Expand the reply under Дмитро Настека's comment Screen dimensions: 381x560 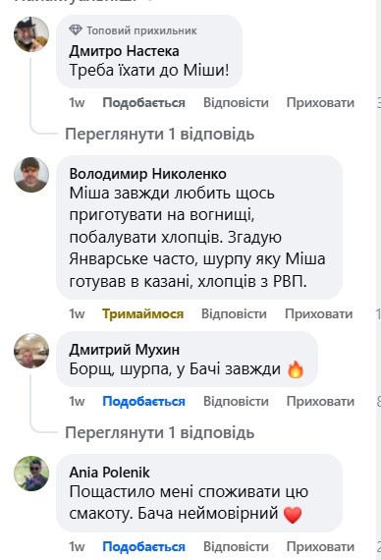[160, 135]
